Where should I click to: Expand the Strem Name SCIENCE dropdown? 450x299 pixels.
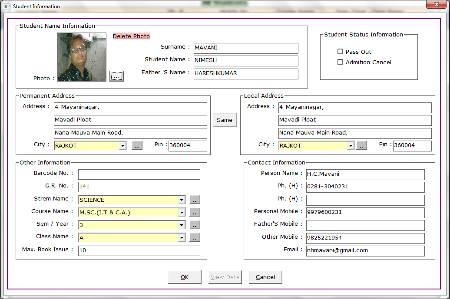pyautogui.click(x=182, y=200)
